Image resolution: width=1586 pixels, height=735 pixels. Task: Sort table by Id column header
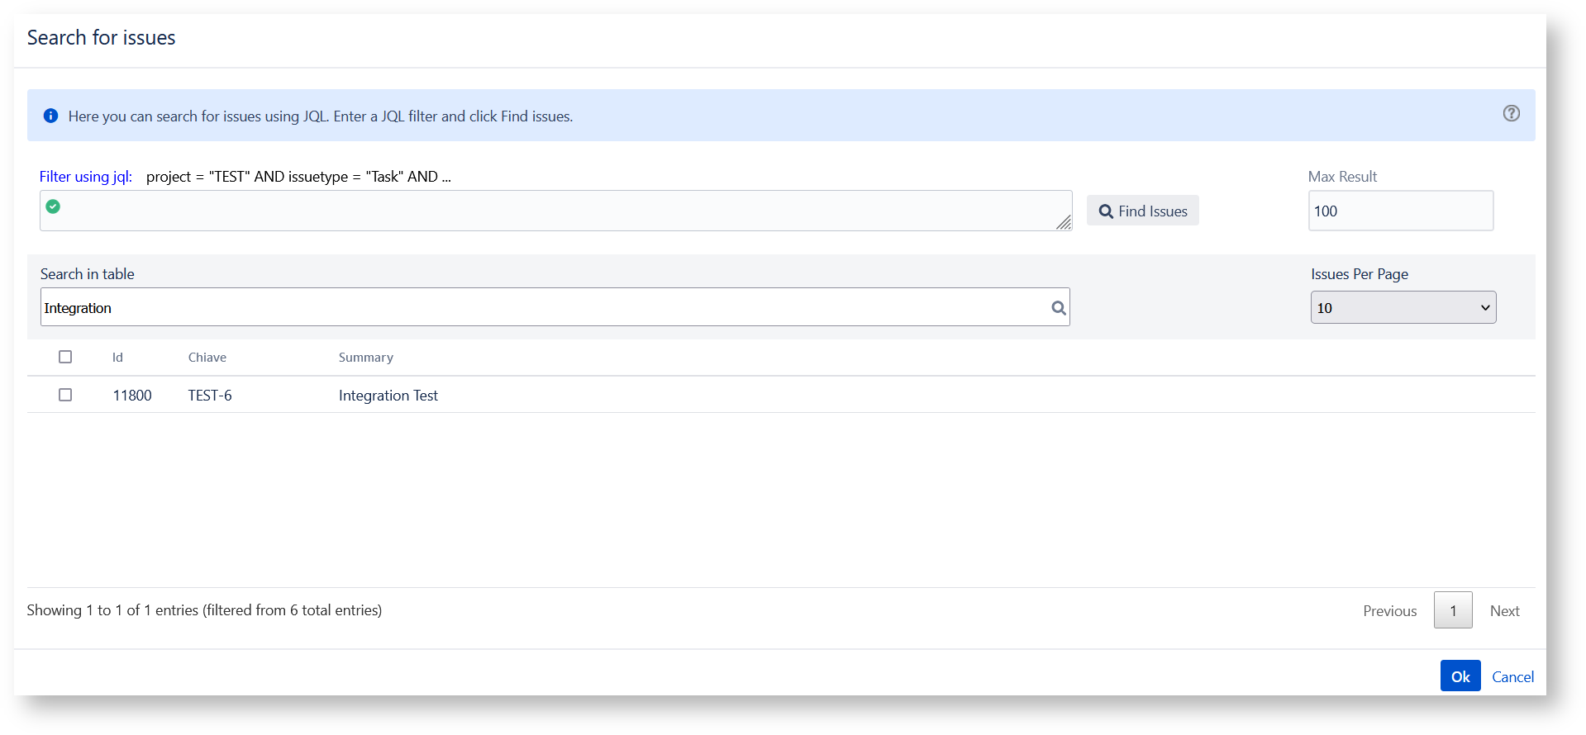[117, 358]
